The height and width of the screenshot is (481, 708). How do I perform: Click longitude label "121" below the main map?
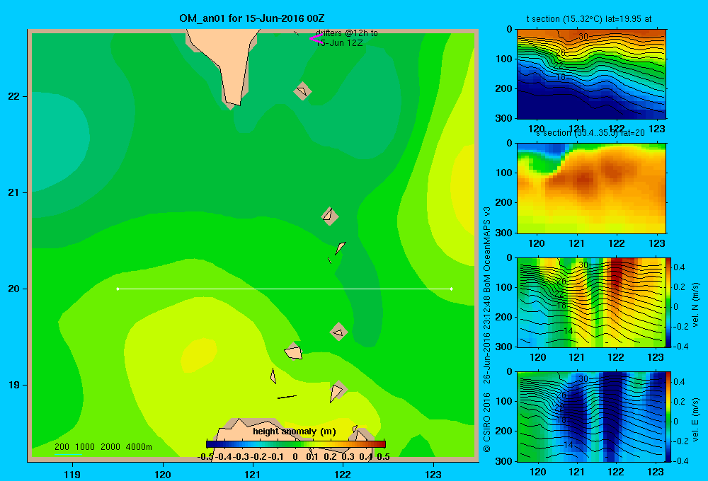(x=253, y=474)
